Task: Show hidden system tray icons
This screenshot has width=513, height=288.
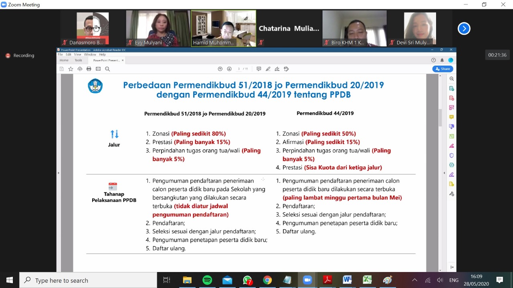Action: (414, 280)
